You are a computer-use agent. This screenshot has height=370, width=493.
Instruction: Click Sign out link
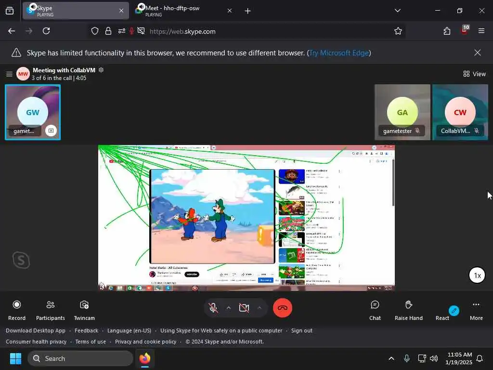point(301,330)
